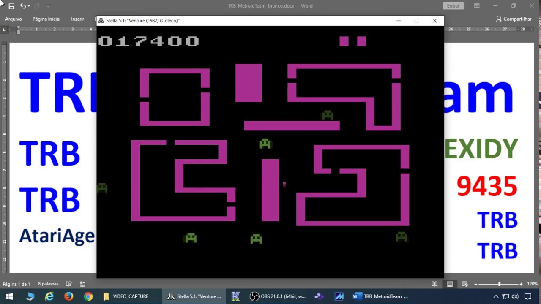
Task: Click the 120% zoom level in status bar
Action: pyautogui.click(x=533, y=284)
